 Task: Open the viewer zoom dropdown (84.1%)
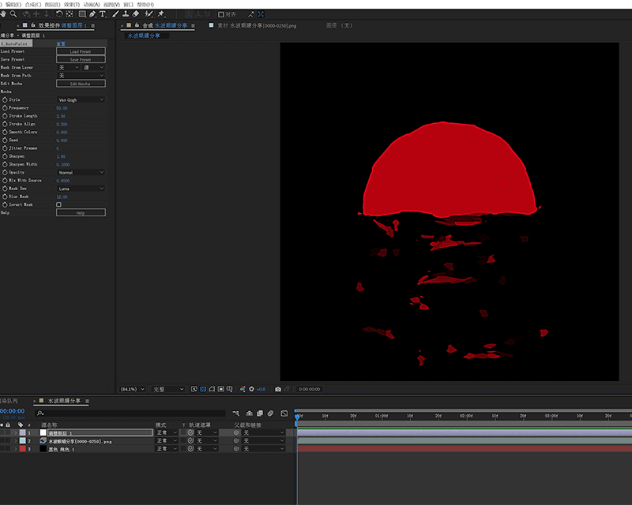[x=132, y=389]
